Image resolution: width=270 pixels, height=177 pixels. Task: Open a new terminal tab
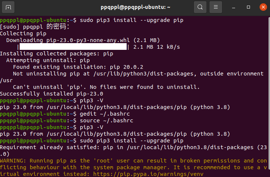(8, 7)
